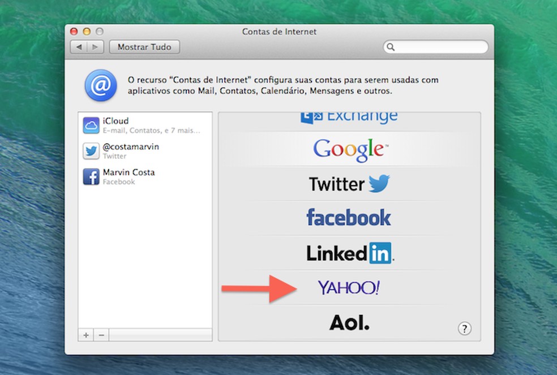Click the iCloud cloud icon

[91, 126]
